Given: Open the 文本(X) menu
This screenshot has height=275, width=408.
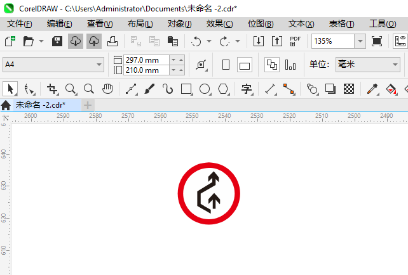Looking at the screenshot, I should click(301, 24).
